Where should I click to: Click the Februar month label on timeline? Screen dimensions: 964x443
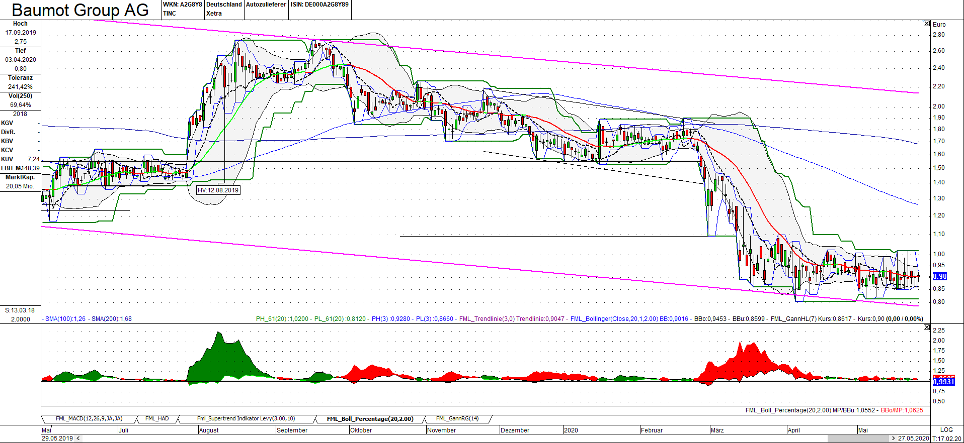click(652, 430)
